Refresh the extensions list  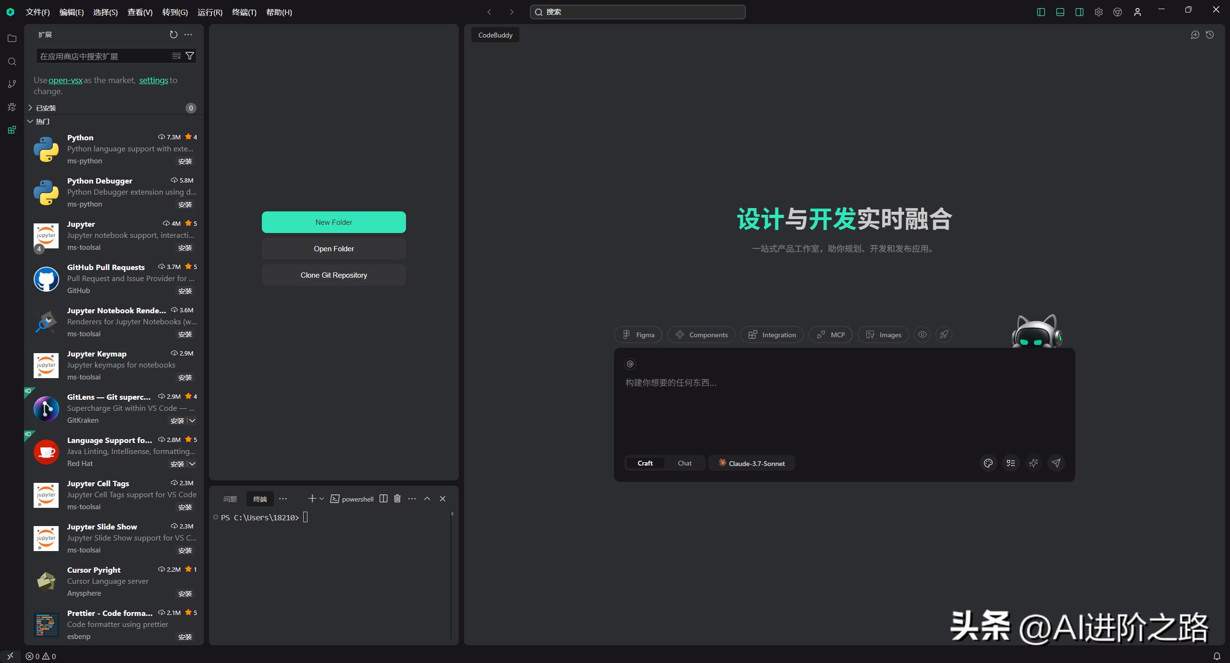click(173, 34)
